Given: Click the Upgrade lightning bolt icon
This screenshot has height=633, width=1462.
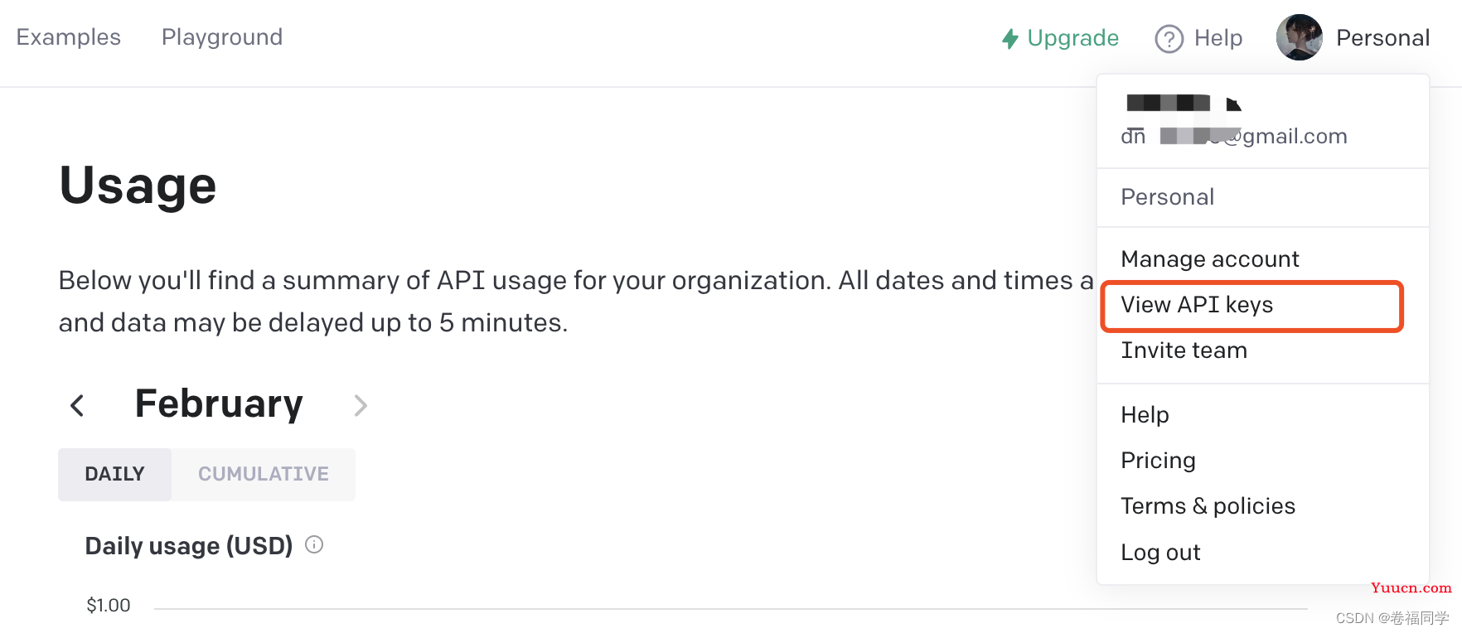Looking at the screenshot, I should pyautogui.click(x=1009, y=39).
